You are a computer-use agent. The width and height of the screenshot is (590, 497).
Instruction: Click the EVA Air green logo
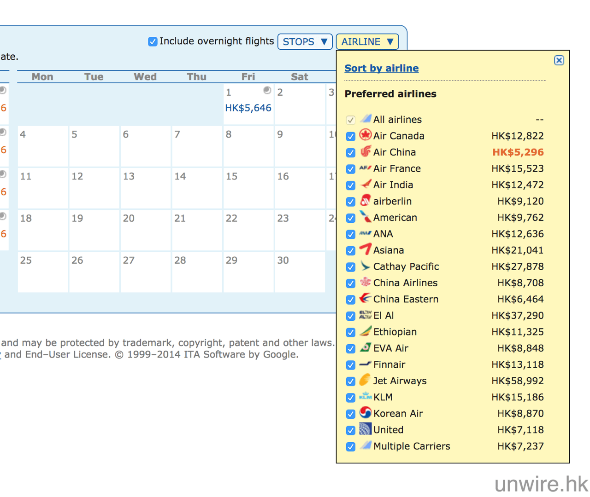[x=365, y=347]
